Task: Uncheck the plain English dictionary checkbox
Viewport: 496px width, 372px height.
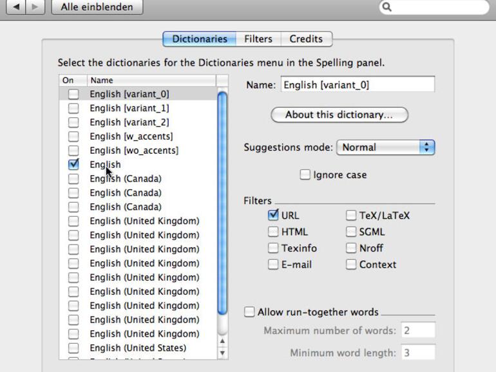Action: click(x=73, y=164)
